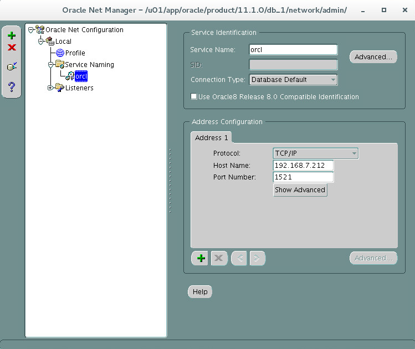Select Service Naming label in tree
Screen dimensions: 415x349
(89, 65)
